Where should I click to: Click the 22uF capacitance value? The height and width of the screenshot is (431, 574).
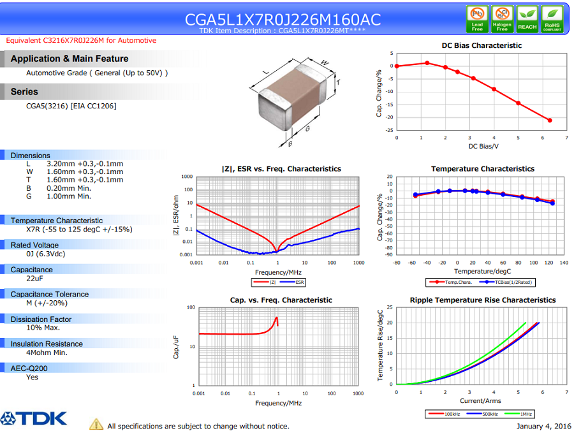pos(34,279)
